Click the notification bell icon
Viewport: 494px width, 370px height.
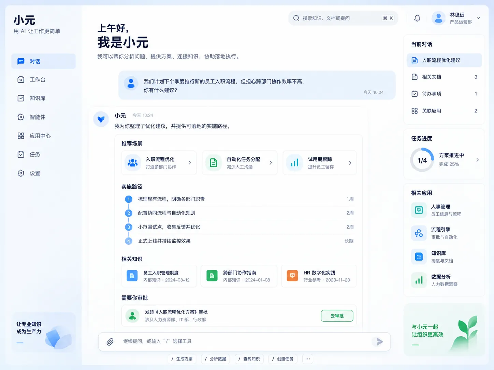point(417,18)
